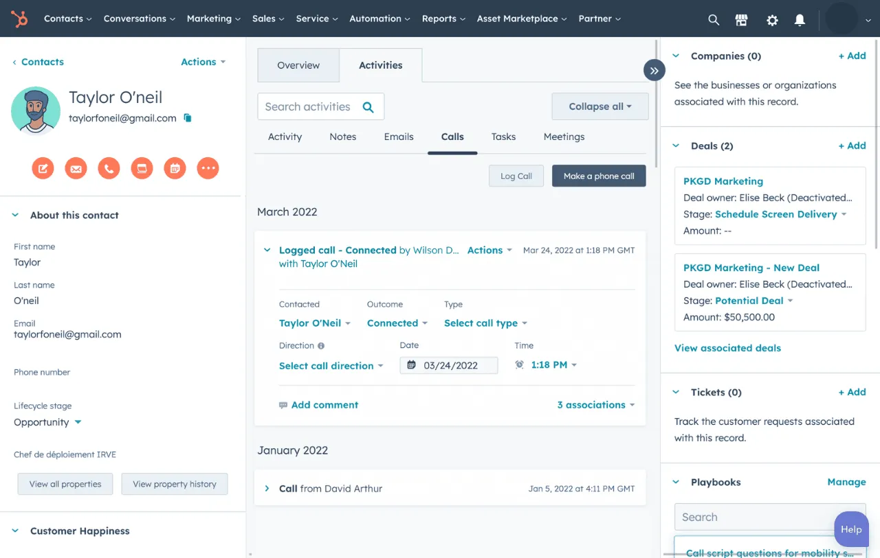
Task: Click Make a phone call button
Action: coord(599,176)
